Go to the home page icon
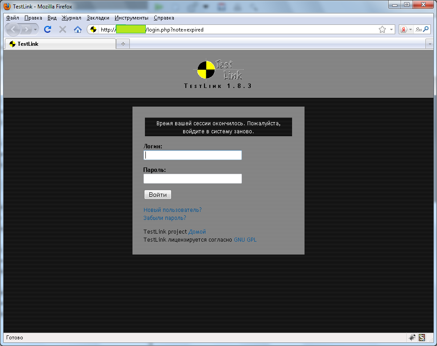Viewport: 437px width, 346px height. click(78, 29)
